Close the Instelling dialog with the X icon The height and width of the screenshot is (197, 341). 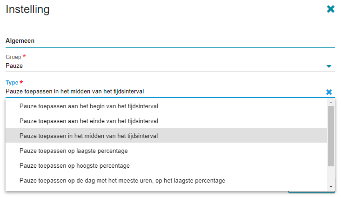click(331, 9)
